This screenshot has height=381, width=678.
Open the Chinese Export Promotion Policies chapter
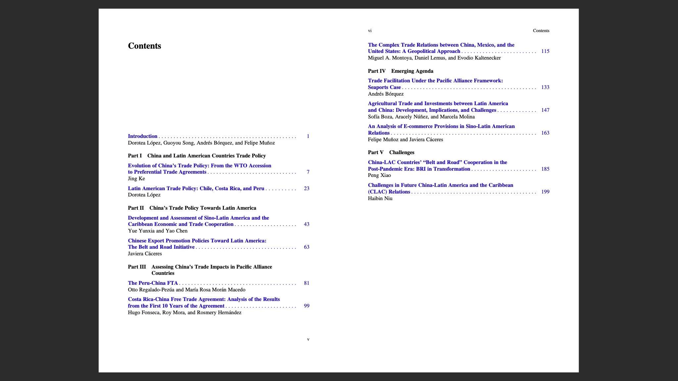[x=197, y=244]
